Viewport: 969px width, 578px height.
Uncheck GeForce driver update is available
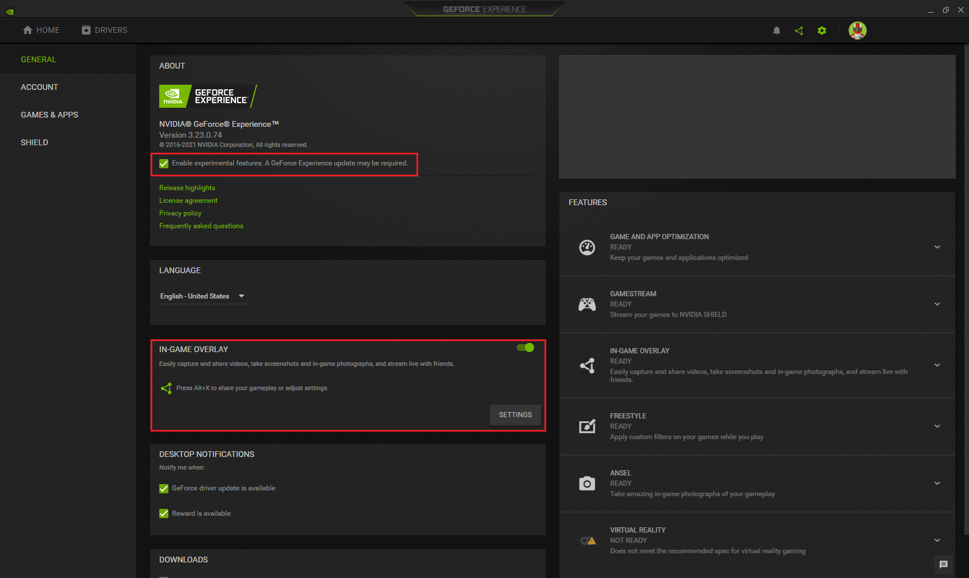[164, 489]
